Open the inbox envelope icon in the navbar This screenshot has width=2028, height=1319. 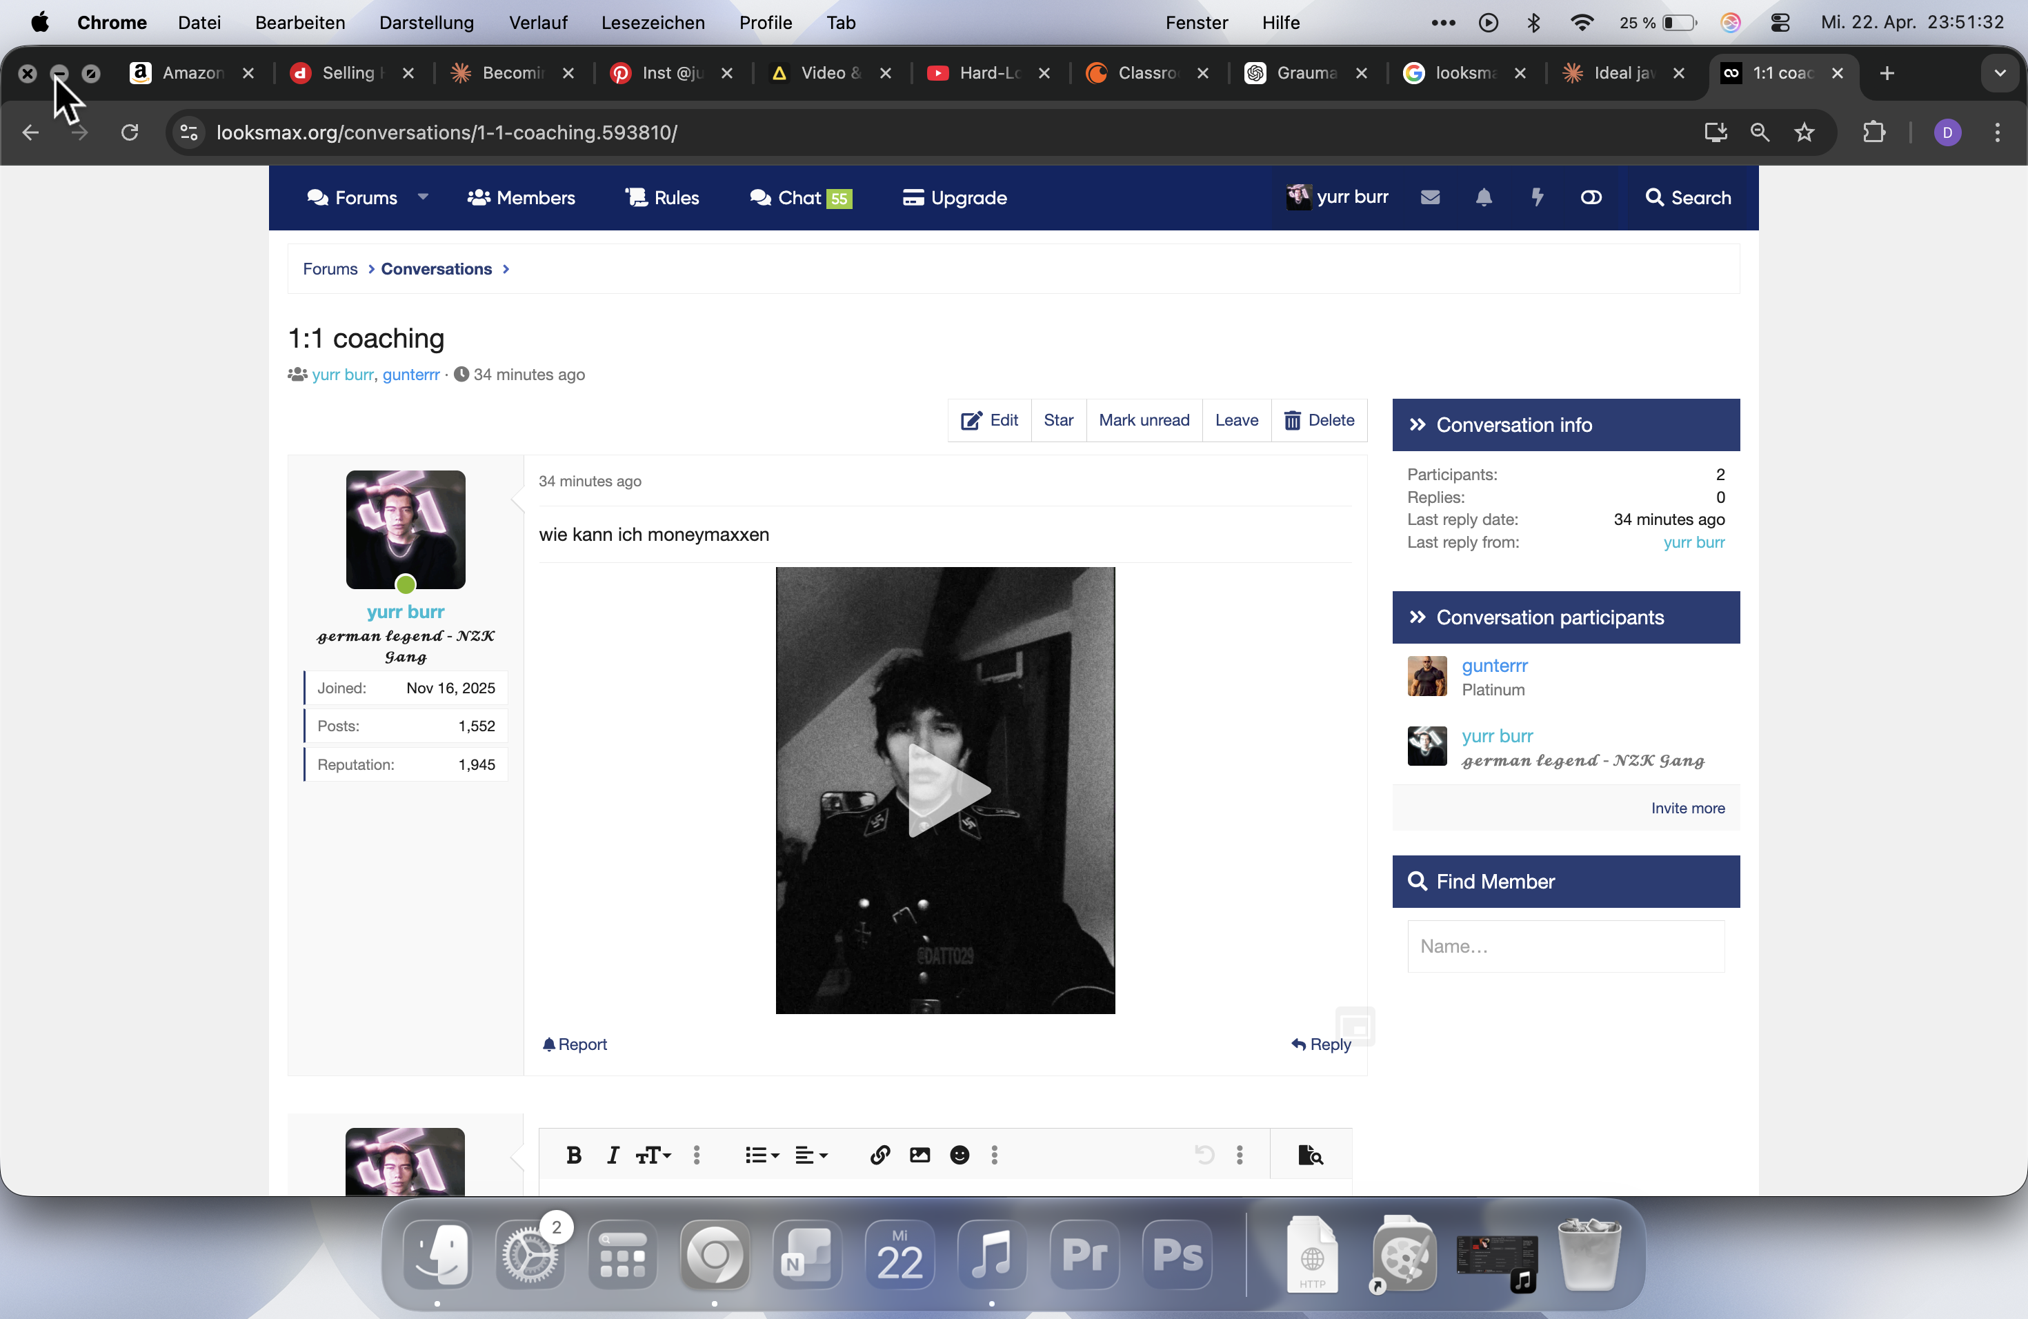(1430, 198)
